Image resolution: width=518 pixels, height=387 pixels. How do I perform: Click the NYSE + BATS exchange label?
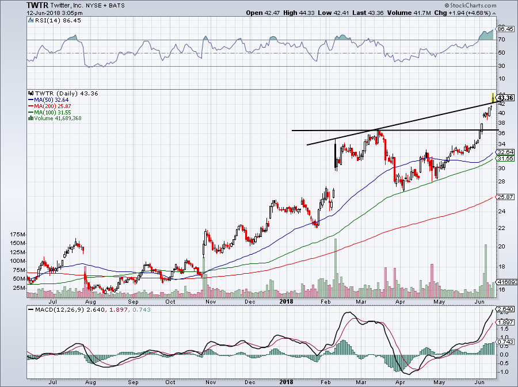(105, 6)
